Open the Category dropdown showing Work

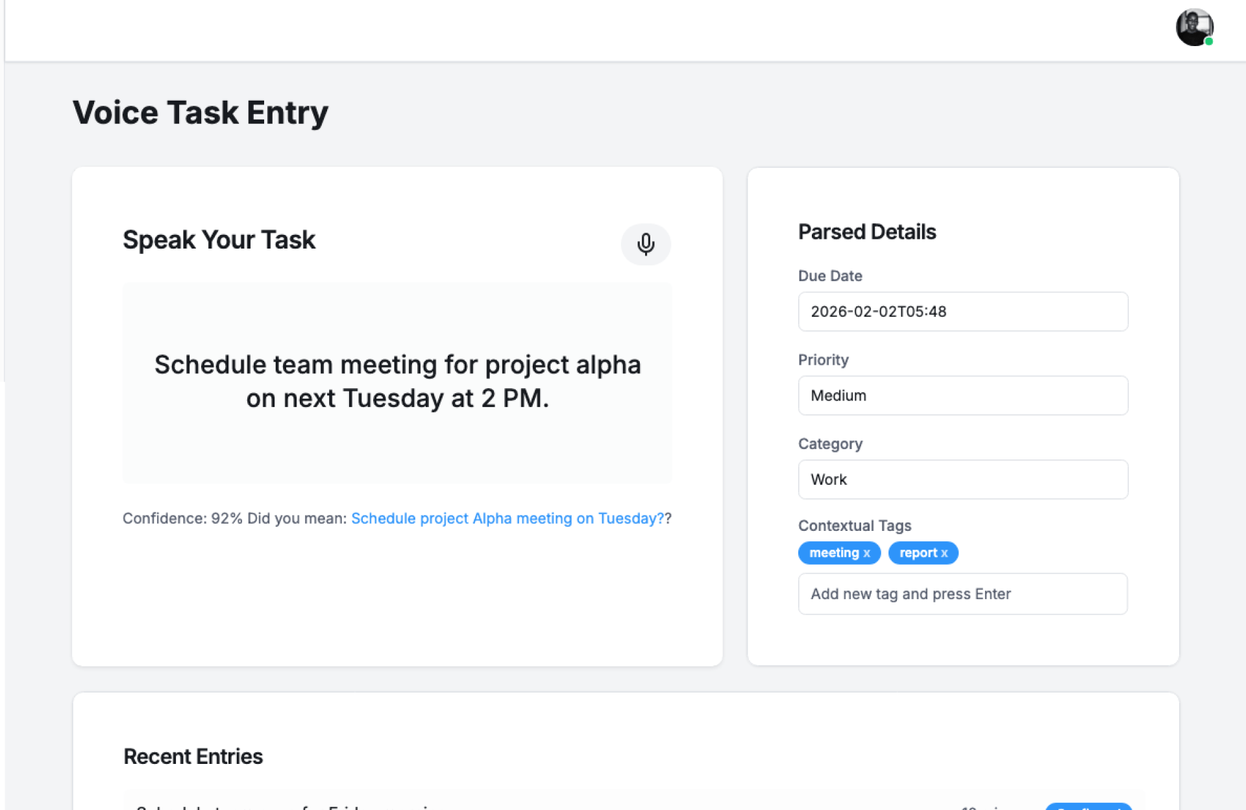[962, 480]
